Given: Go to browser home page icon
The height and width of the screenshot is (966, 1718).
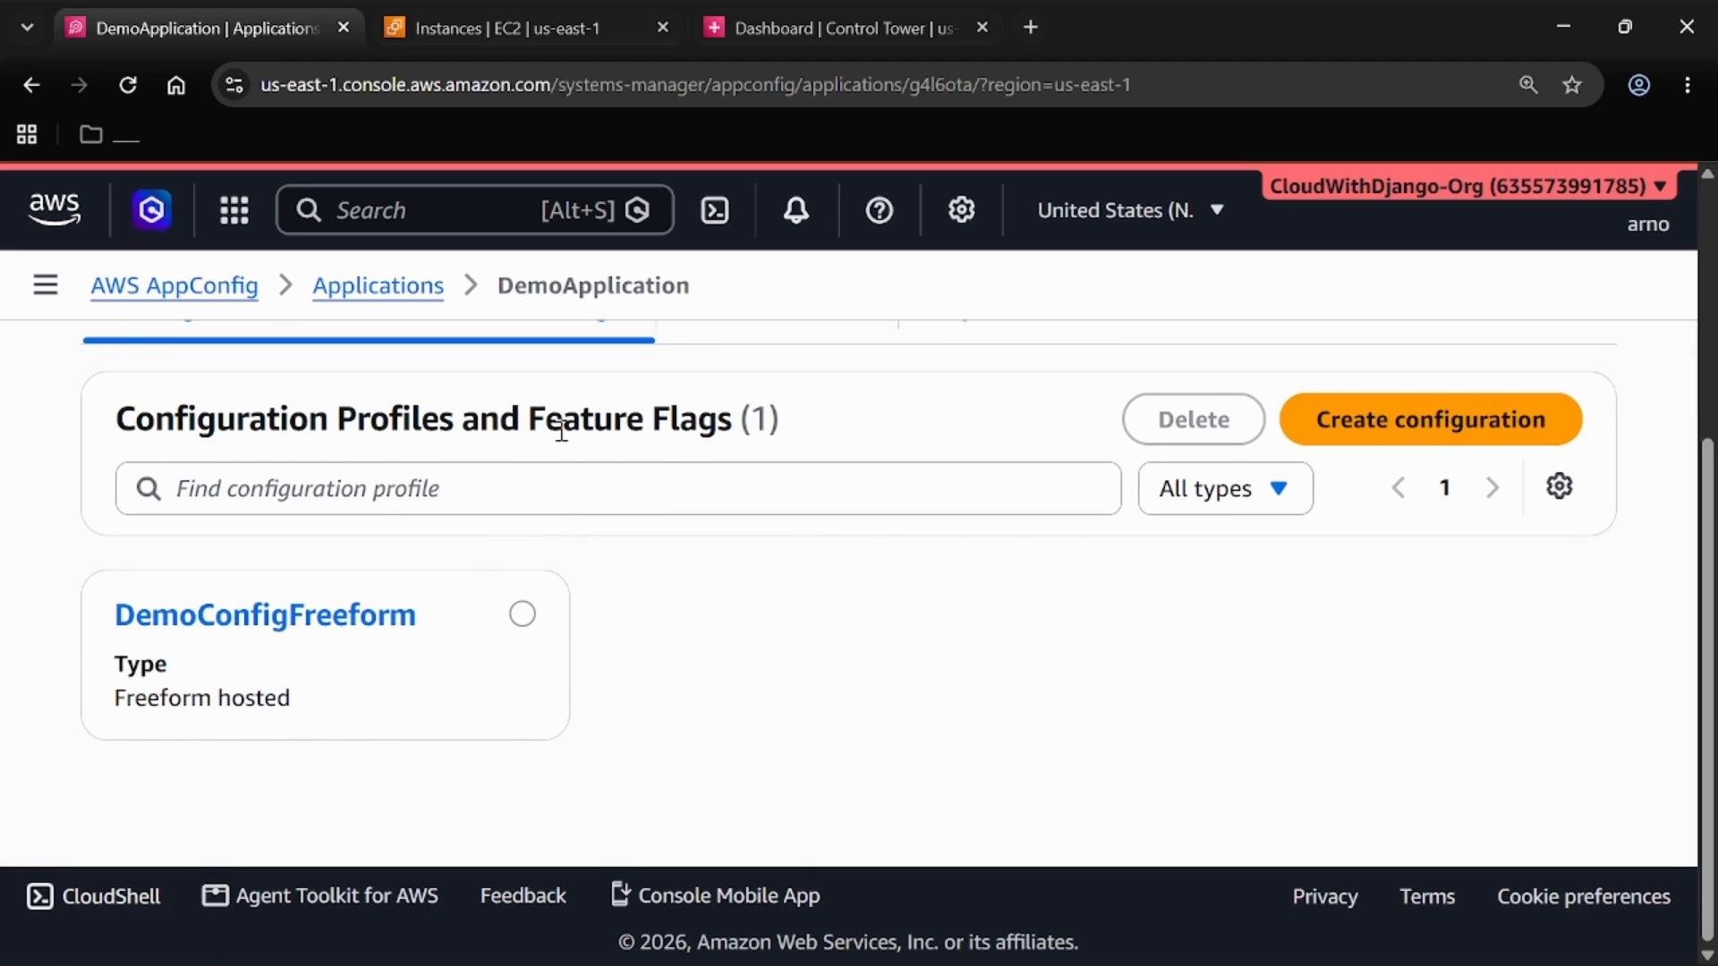Looking at the screenshot, I should coord(176,85).
